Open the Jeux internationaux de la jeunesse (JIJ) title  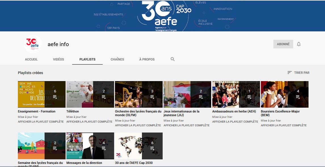click(x=181, y=113)
